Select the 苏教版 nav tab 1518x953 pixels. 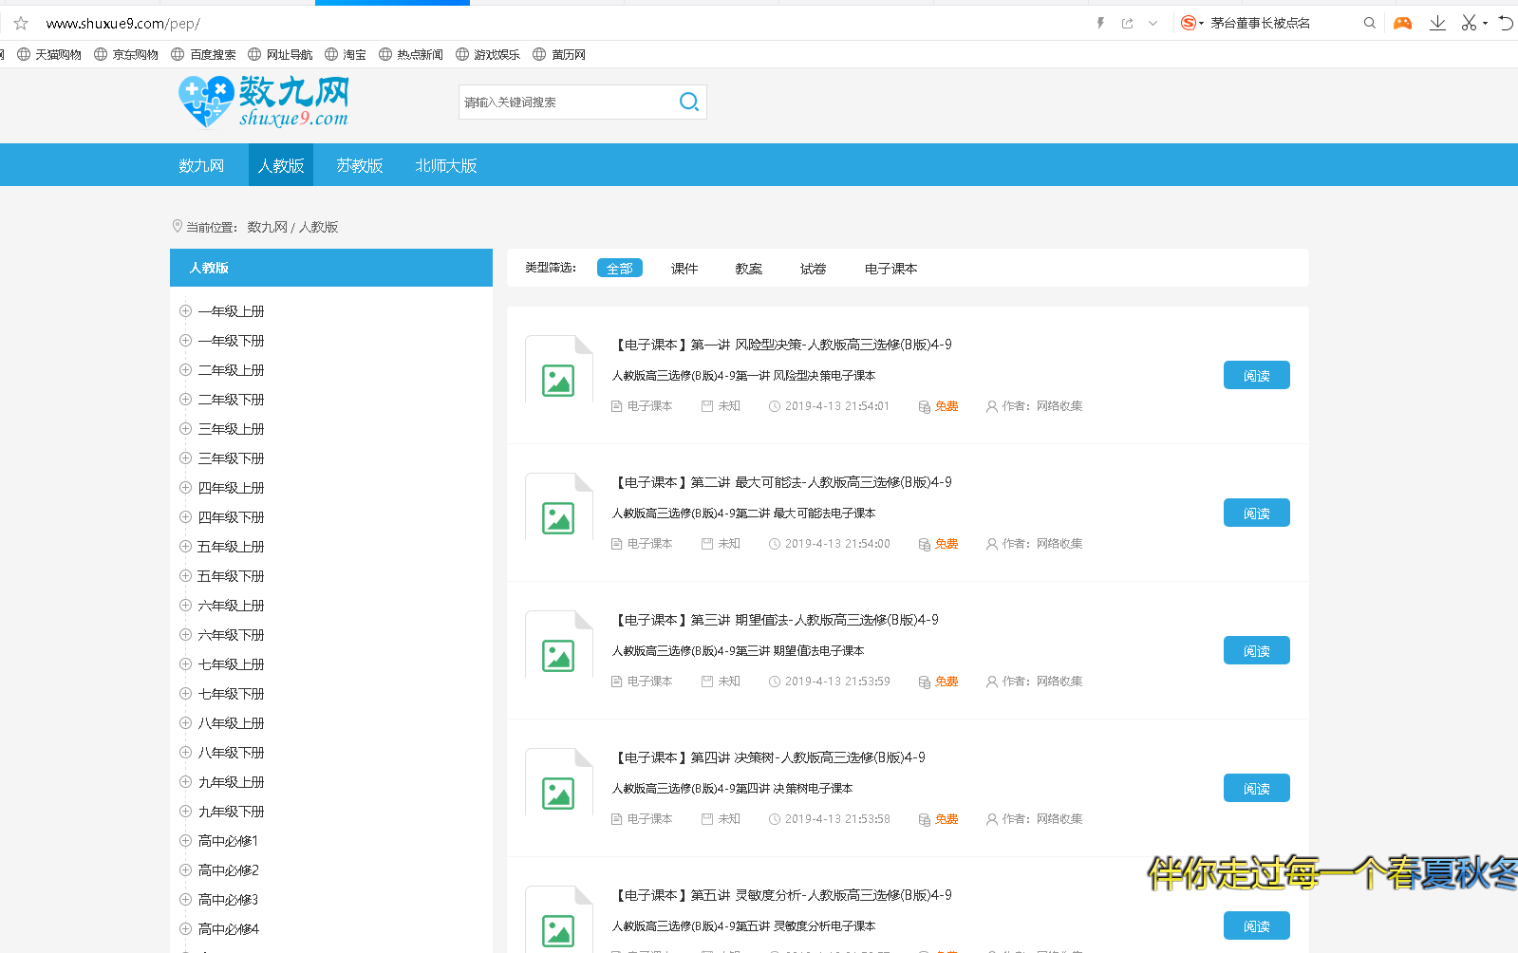point(360,165)
